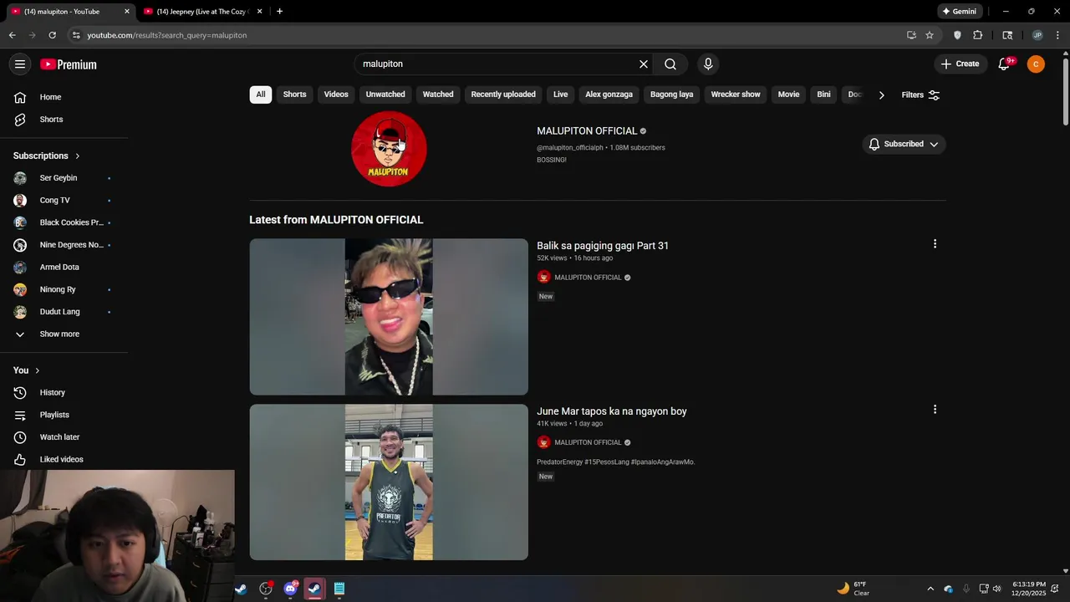This screenshot has width=1070, height=602.
Task: Select the Live filter chip
Action: (561, 94)
